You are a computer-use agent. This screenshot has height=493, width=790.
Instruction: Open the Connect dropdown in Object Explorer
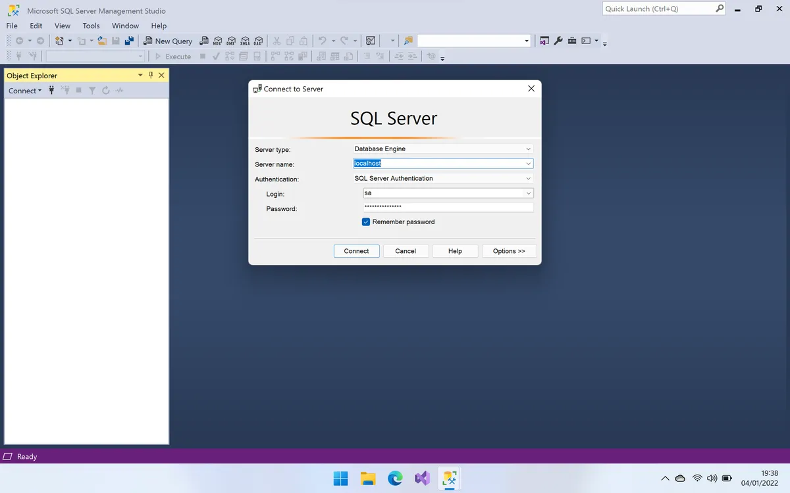pyautogui.click(x=25, y=91)
